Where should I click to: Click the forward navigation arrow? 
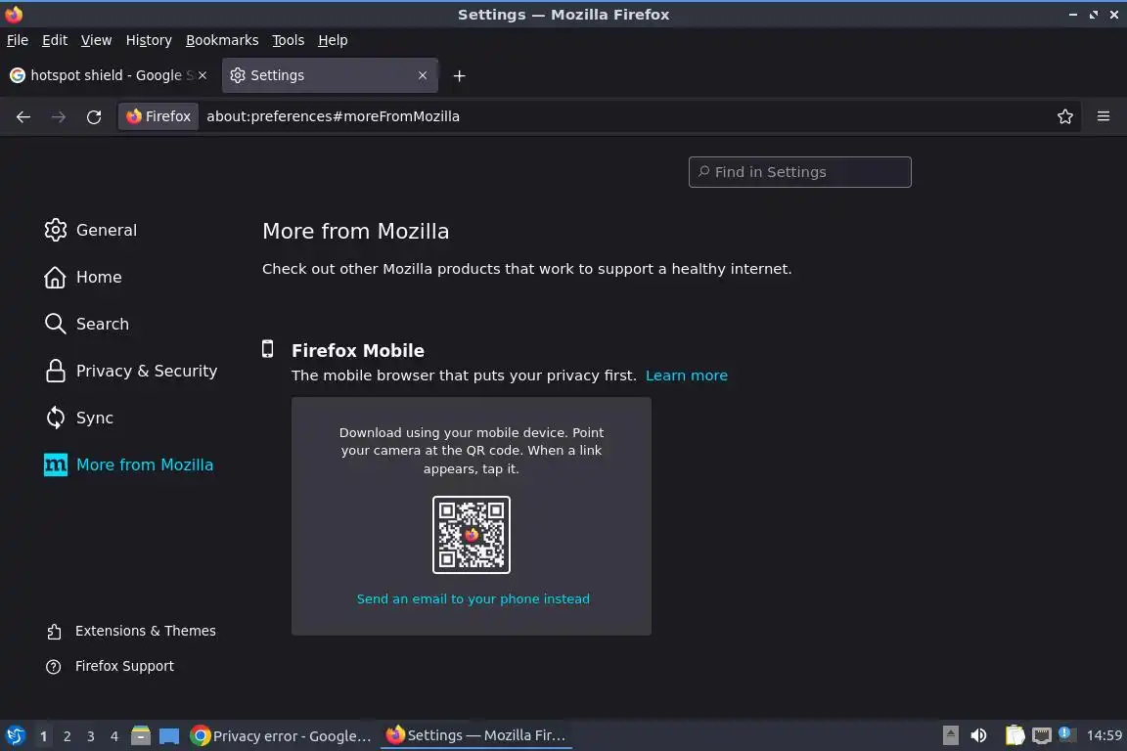[x=59, y=116]
